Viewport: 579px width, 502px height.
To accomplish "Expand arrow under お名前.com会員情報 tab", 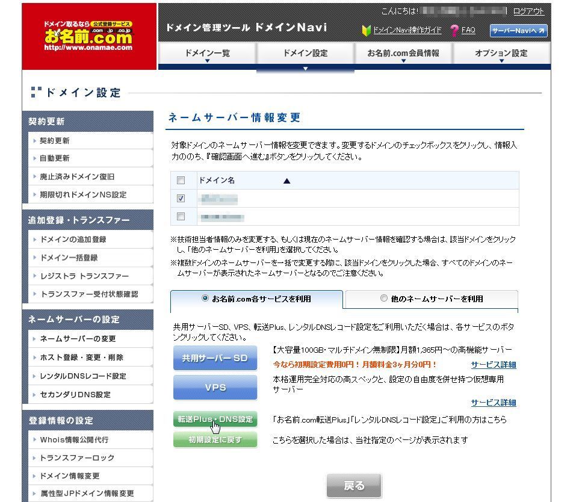I will [x=403, y=61].
